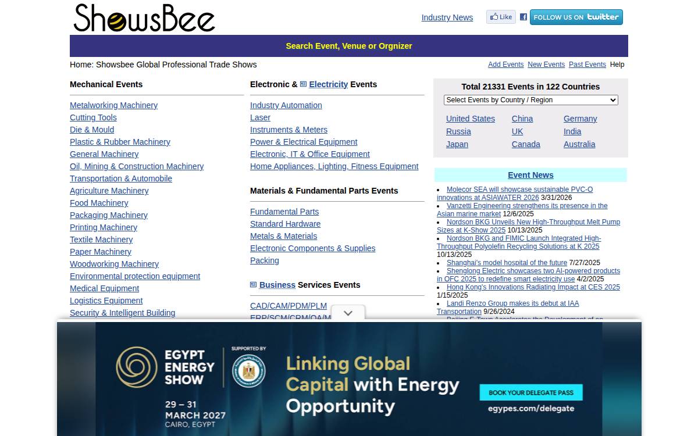Open Food Machinery category
The height and width of the screenshot is (436, 698).
point(99,203)
